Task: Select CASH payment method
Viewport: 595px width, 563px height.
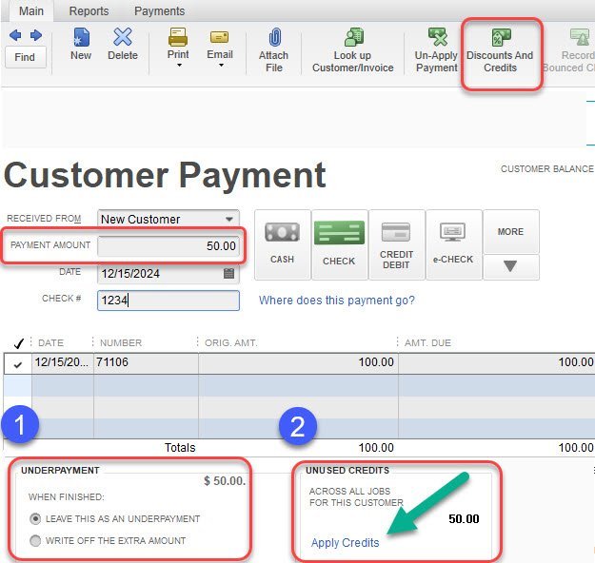Action: pos(282,244)
